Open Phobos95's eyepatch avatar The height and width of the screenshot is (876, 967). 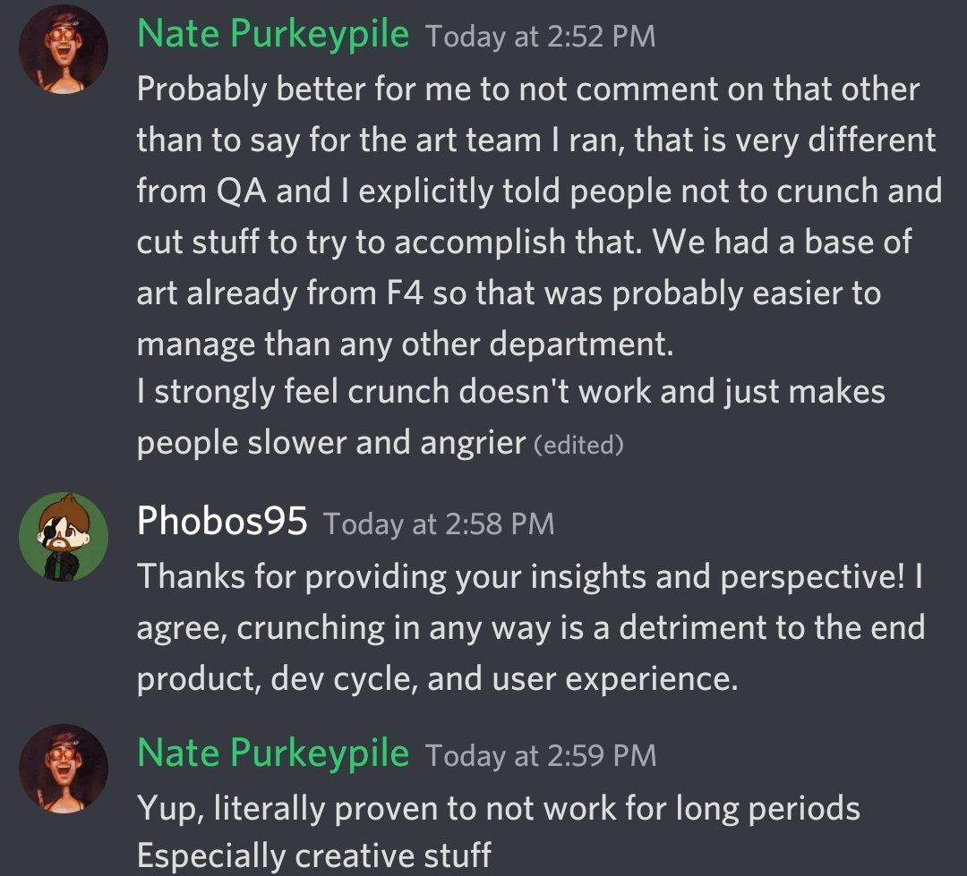[64, 536]
